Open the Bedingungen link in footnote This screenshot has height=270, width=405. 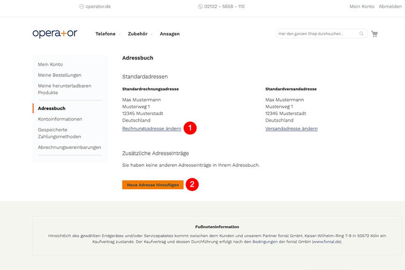coord(265,242)
